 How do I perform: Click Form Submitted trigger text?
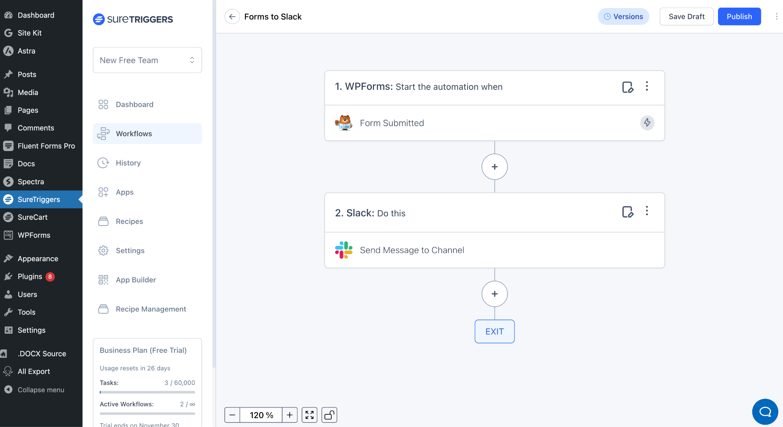click(x=392, y=123)
